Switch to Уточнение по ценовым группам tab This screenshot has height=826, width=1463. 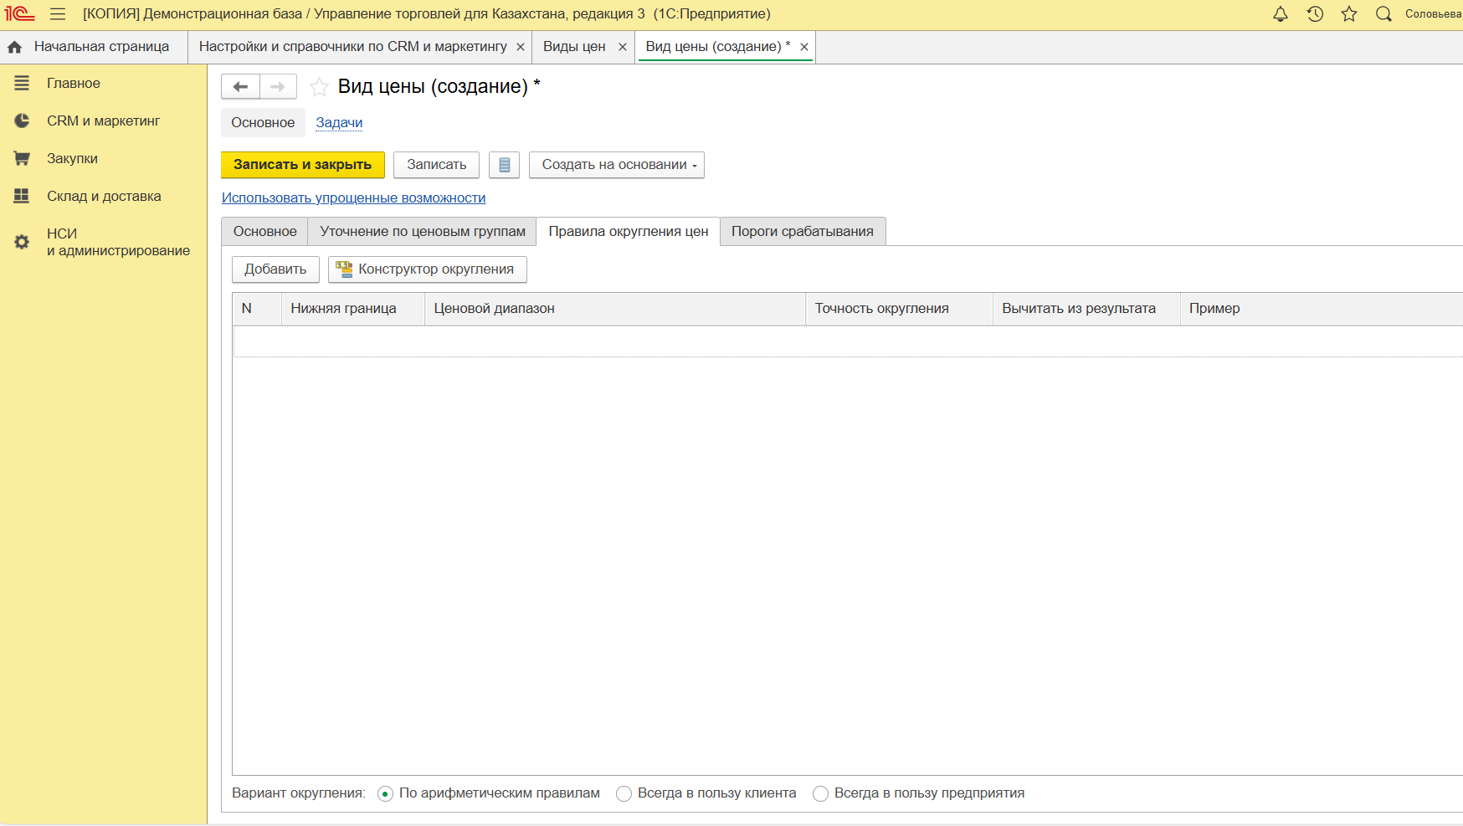[x=422, y=232]
